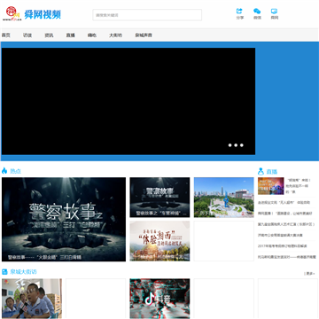Open the 济南市公安局 sidebar link

(x=280, y=235)
